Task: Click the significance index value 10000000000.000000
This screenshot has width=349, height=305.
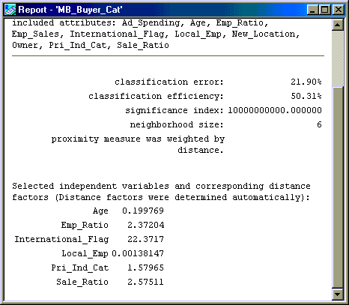Action: pos(275,110)
